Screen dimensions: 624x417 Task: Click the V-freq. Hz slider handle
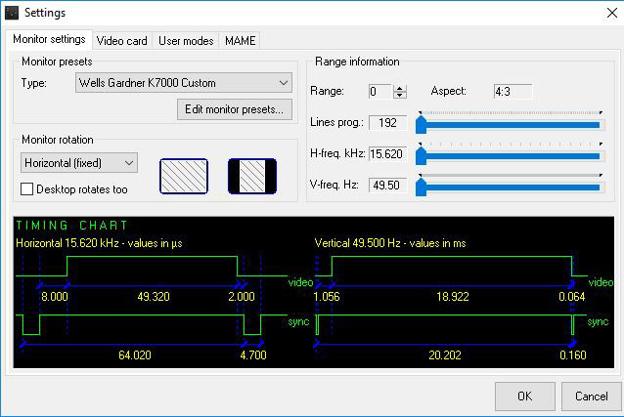(421, 188)
